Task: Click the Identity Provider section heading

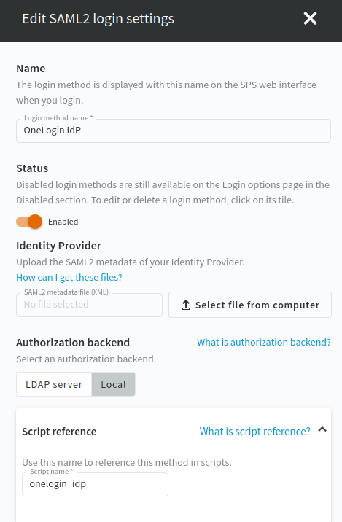Action: click(58, 246)
